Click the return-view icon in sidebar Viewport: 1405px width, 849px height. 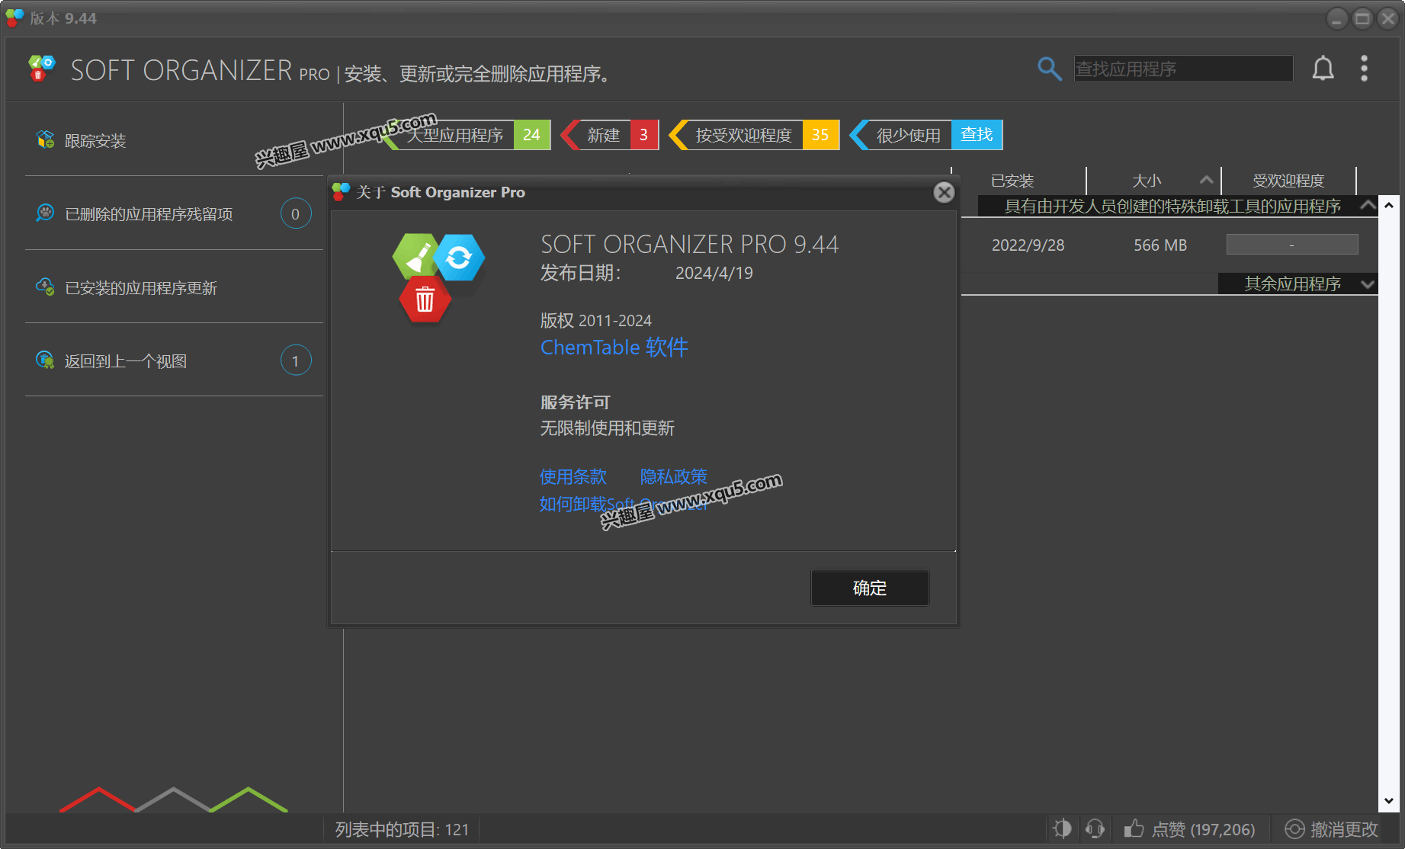pyautogui.click(x=45, y=360)
